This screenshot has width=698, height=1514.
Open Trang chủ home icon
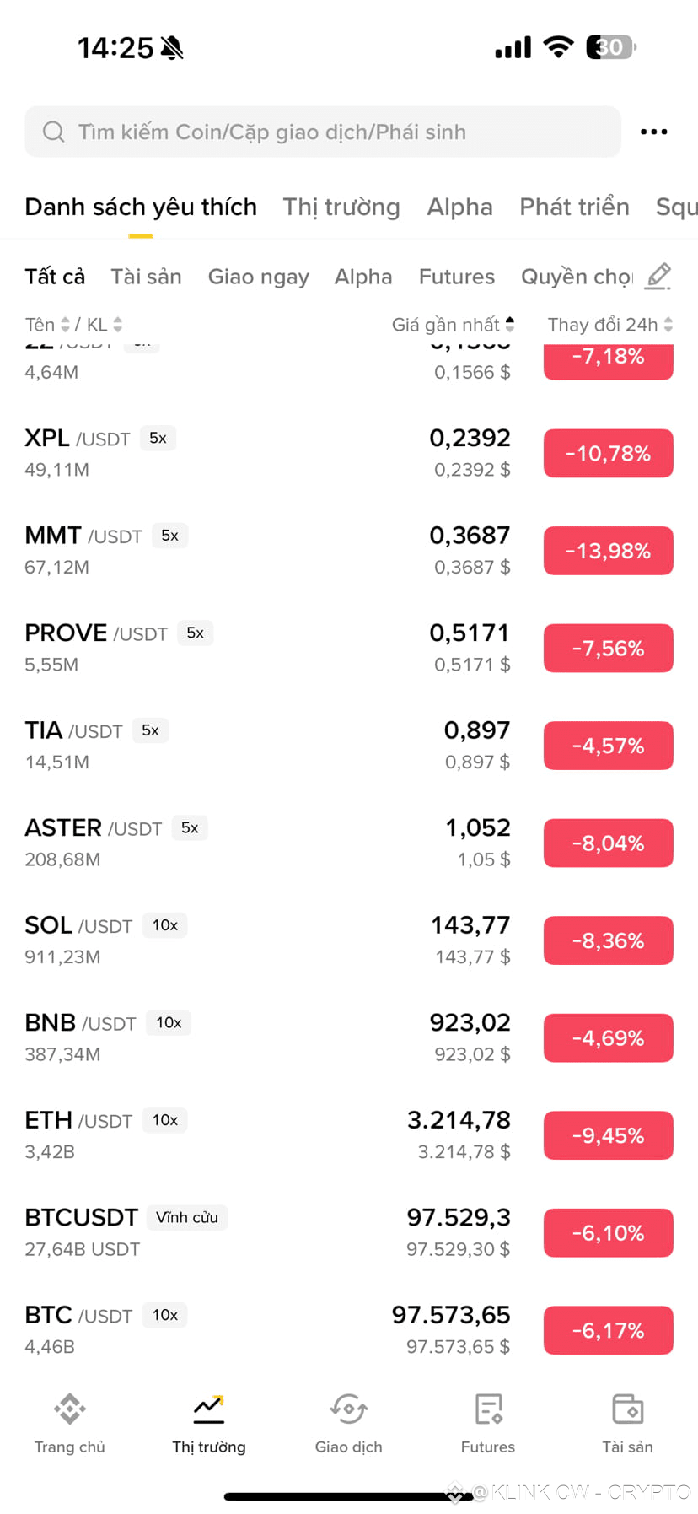click(x=69, y=1408)
